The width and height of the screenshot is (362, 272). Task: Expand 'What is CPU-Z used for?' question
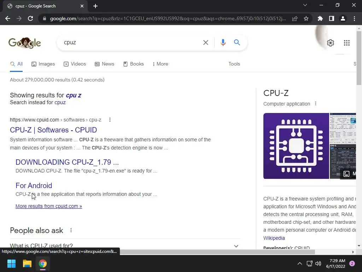(125, 246)
